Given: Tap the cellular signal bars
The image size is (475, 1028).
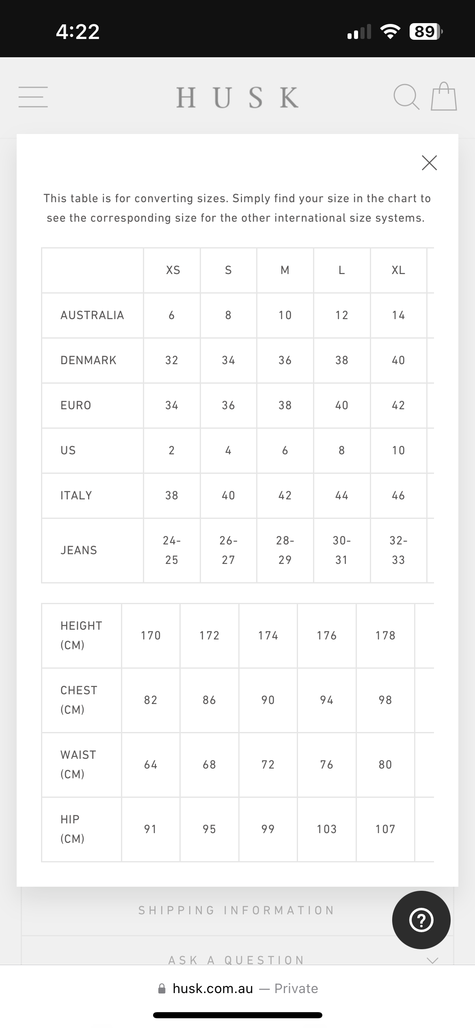Looking at the screenshot, I should [359, 32].
